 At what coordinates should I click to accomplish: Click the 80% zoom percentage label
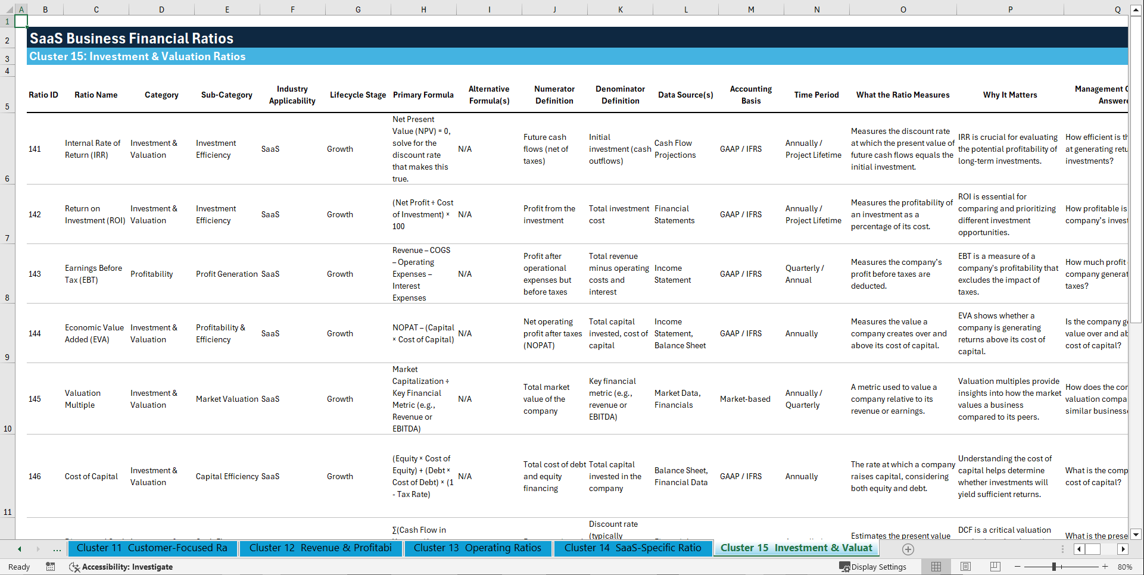(1125, 567)
